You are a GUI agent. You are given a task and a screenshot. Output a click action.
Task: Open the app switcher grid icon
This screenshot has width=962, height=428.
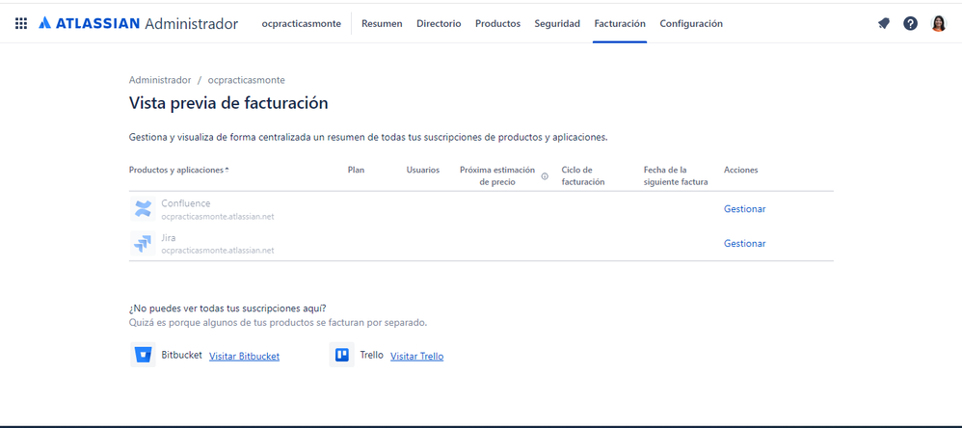pyautogui.click(x=21, y=24)
